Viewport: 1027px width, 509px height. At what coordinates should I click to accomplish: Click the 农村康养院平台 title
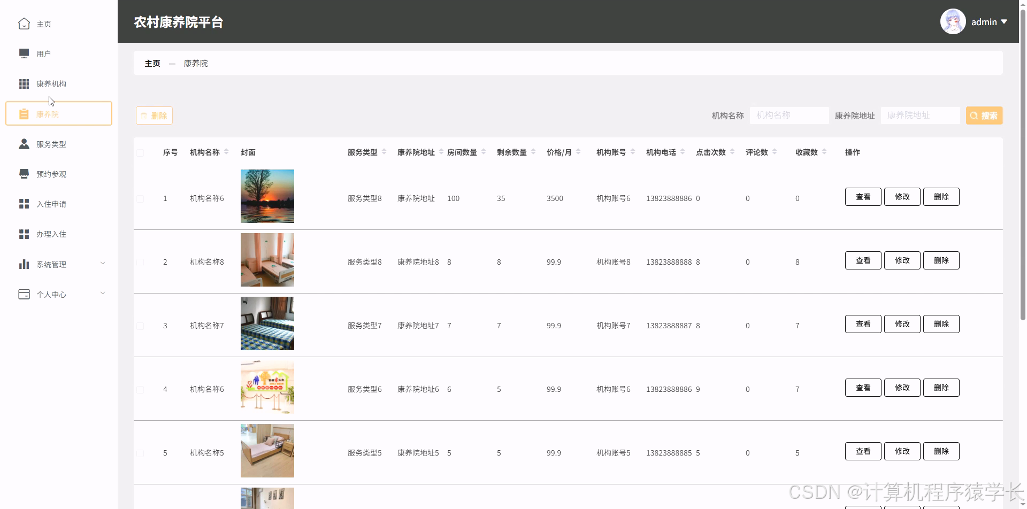(178, 22)
